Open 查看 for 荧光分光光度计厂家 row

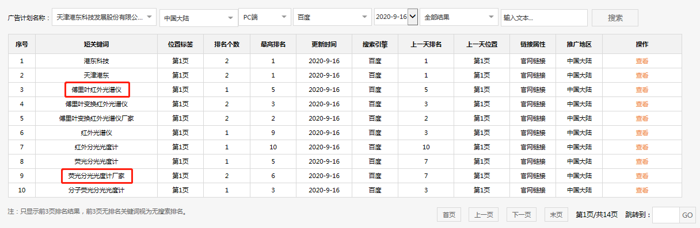(642, 176)
